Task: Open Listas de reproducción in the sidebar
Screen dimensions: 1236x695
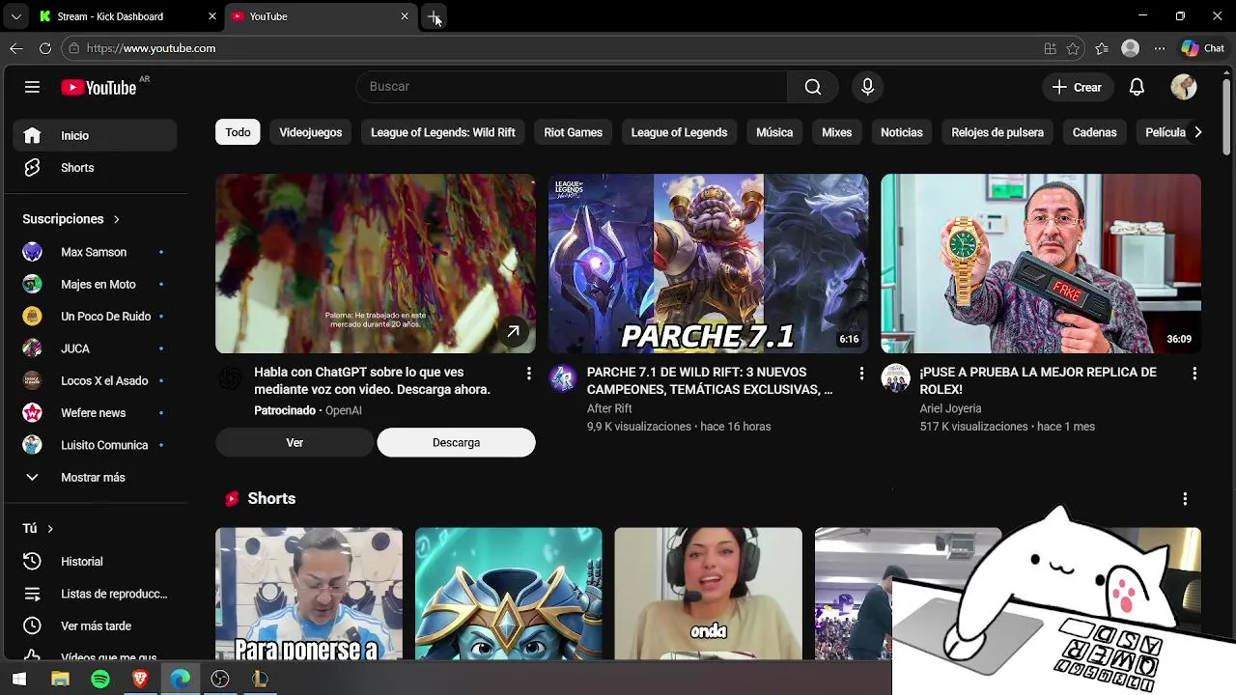Action: [95, 594]
